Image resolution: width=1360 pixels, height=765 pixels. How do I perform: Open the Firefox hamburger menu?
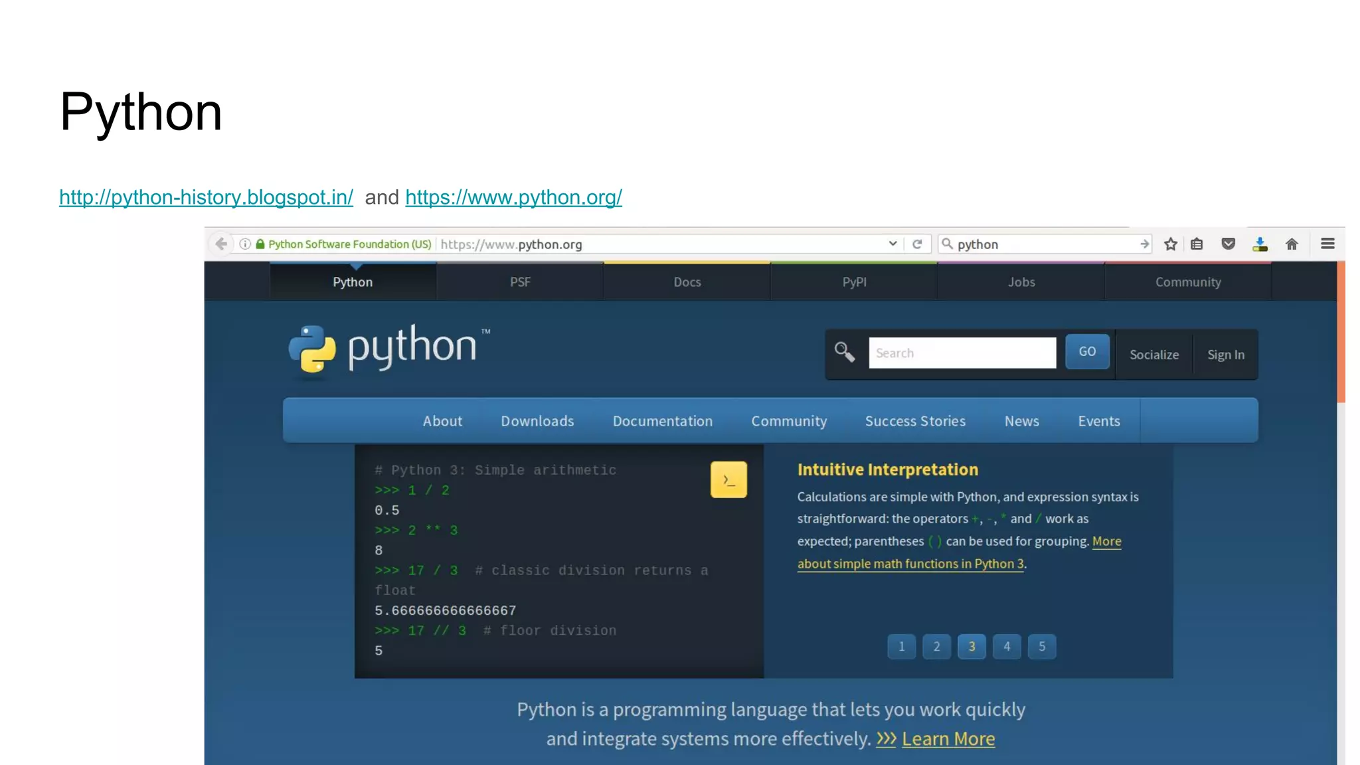coord(1327,244)
